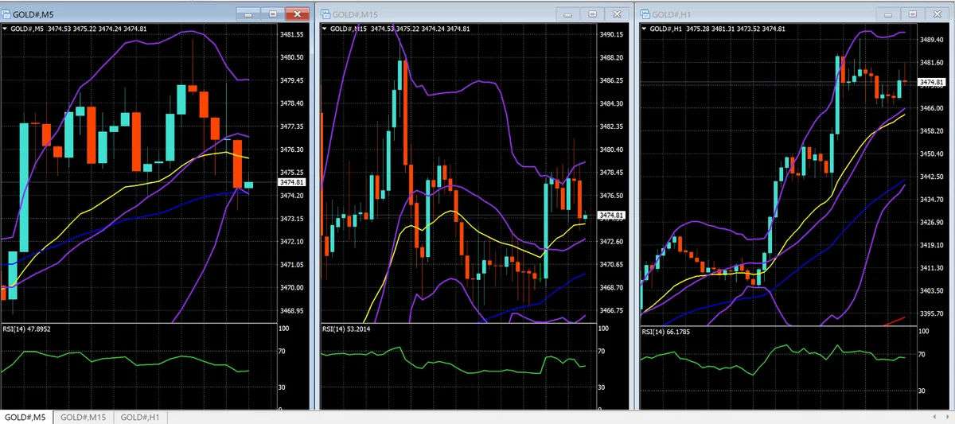Click the left arrow of the tab scroller
Screen dimensions: 955x424
point(933,418)
